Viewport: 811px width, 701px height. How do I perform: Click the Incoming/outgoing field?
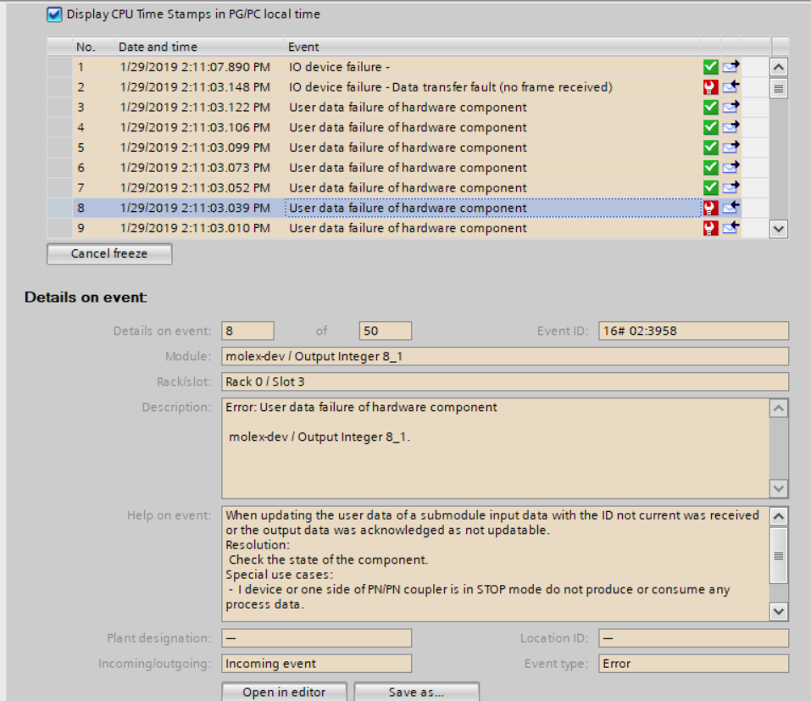point(317,664)
